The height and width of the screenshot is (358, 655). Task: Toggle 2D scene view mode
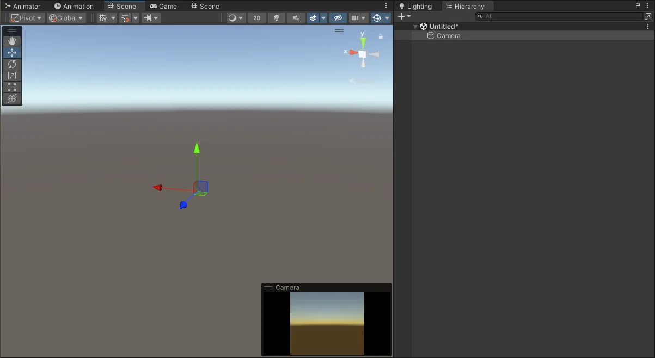[257, 18]
